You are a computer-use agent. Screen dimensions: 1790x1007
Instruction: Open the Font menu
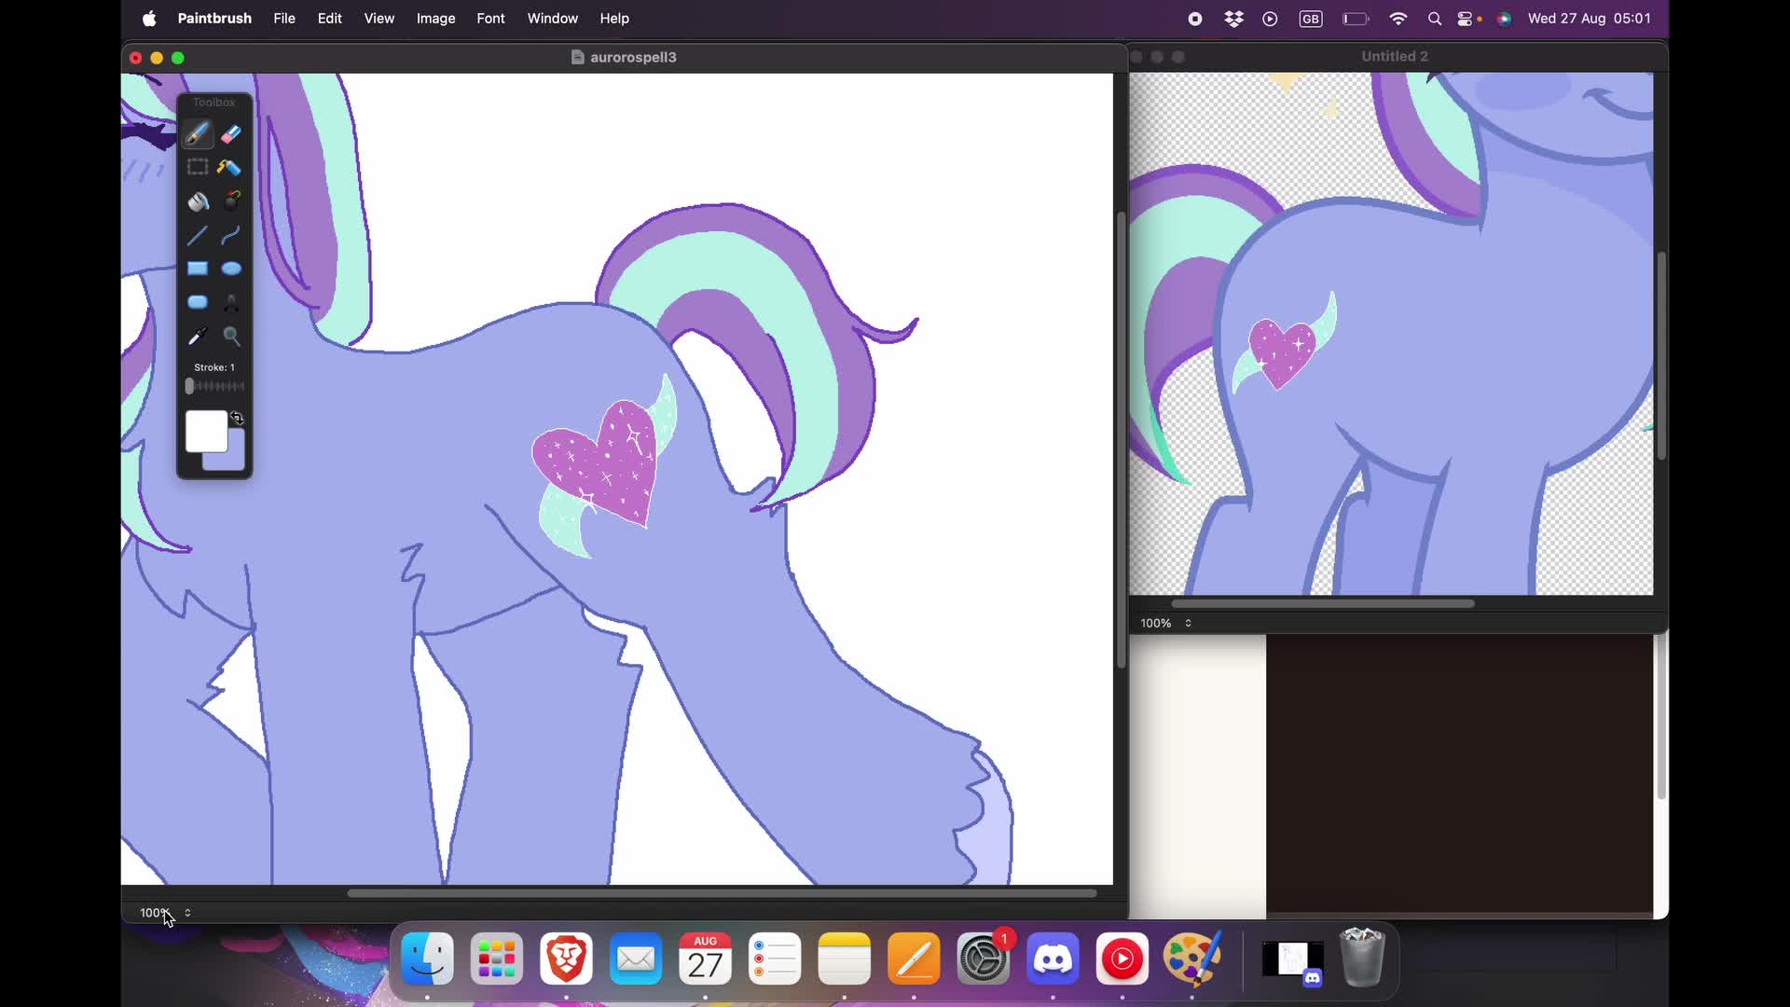[x=490, y=19]
